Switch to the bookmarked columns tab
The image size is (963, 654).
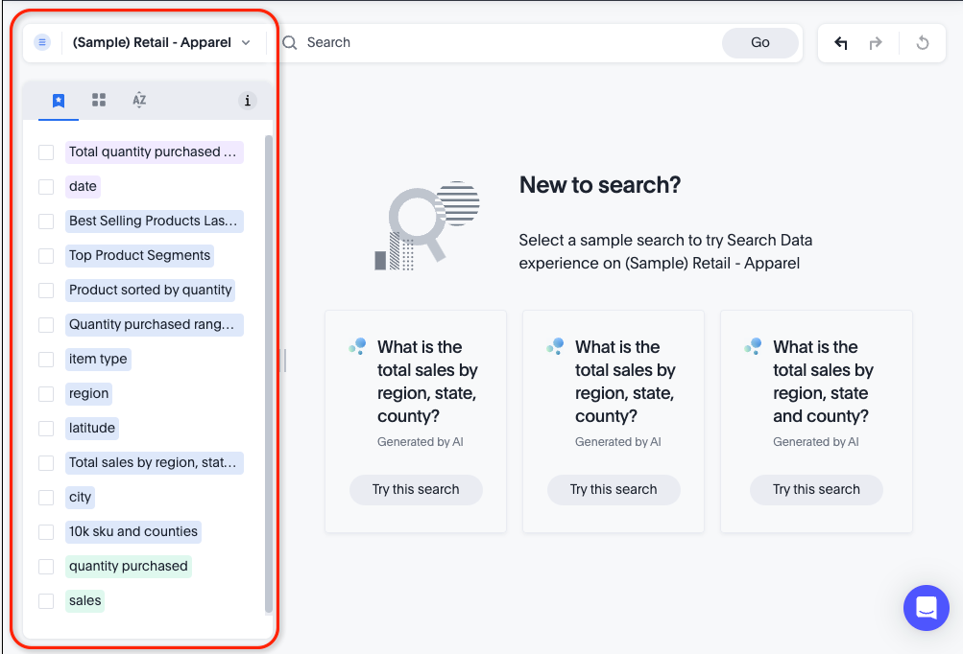pos(58,100)
